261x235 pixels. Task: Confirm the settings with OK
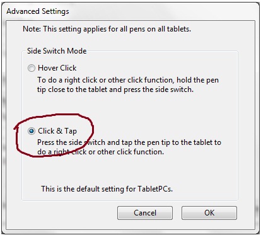(x=209, y=213)
